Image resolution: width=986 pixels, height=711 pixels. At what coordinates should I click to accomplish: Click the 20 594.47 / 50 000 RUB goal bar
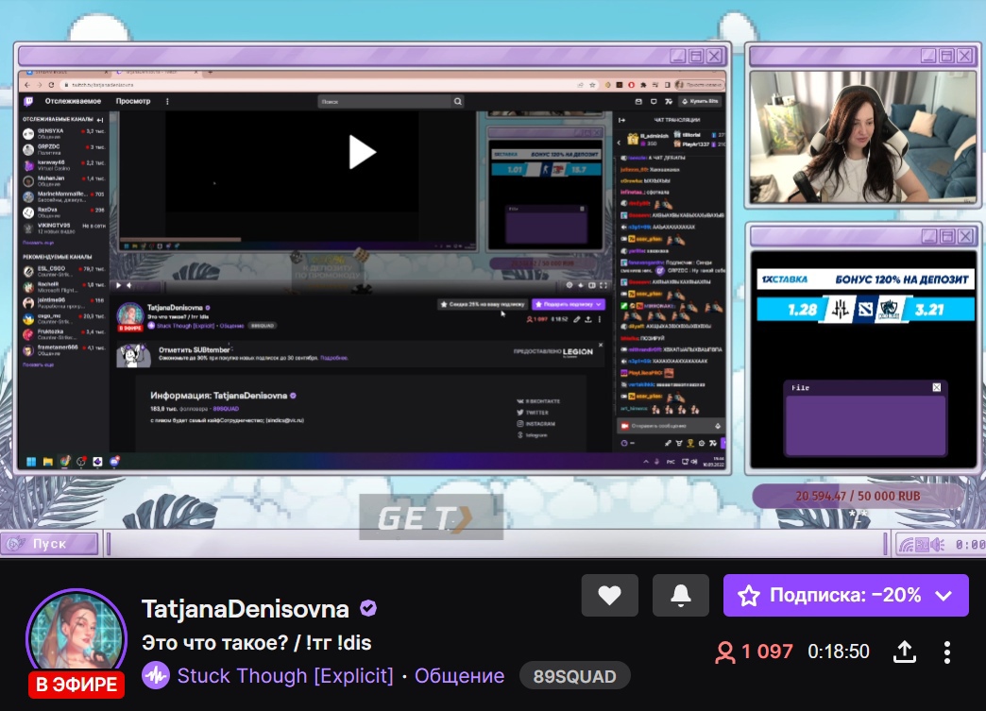(x=858, y=496)
